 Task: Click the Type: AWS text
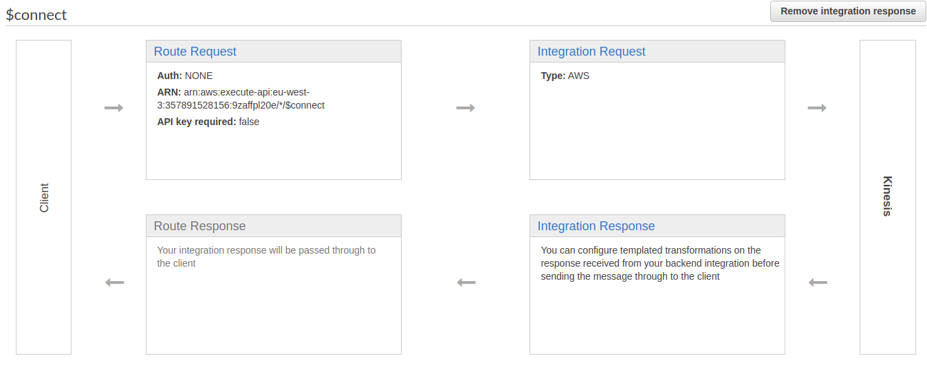coord(565,76)
